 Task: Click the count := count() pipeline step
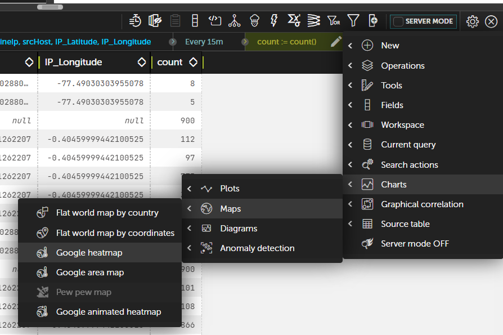click(287, 42)
